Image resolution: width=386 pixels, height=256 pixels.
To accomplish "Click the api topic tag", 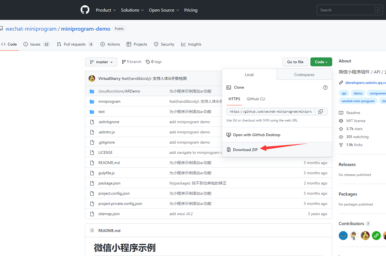I will (344, 93).
